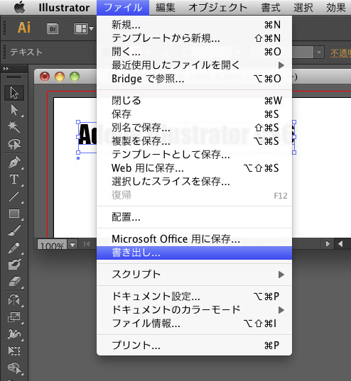Click the Adobe Bridge (Br) icon
Viewport: 351px width, 381px height.
tap(53, 29)
